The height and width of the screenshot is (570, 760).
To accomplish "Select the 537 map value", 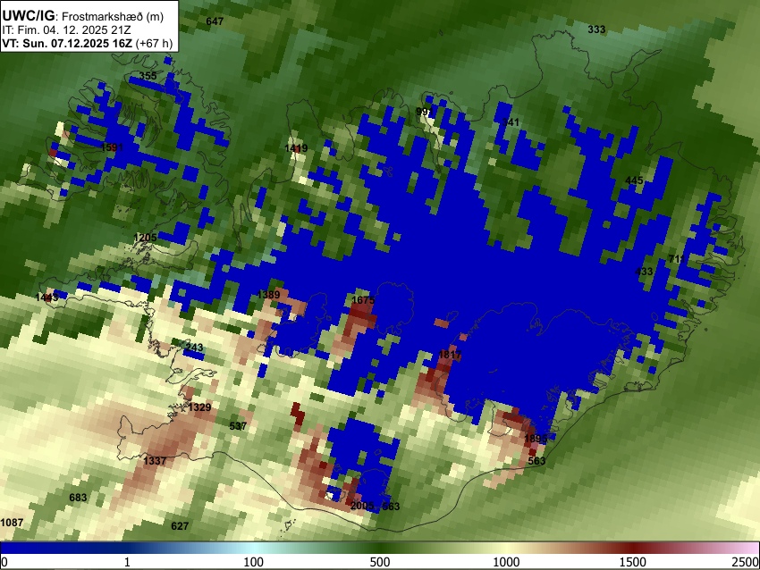I will (238, 426).
